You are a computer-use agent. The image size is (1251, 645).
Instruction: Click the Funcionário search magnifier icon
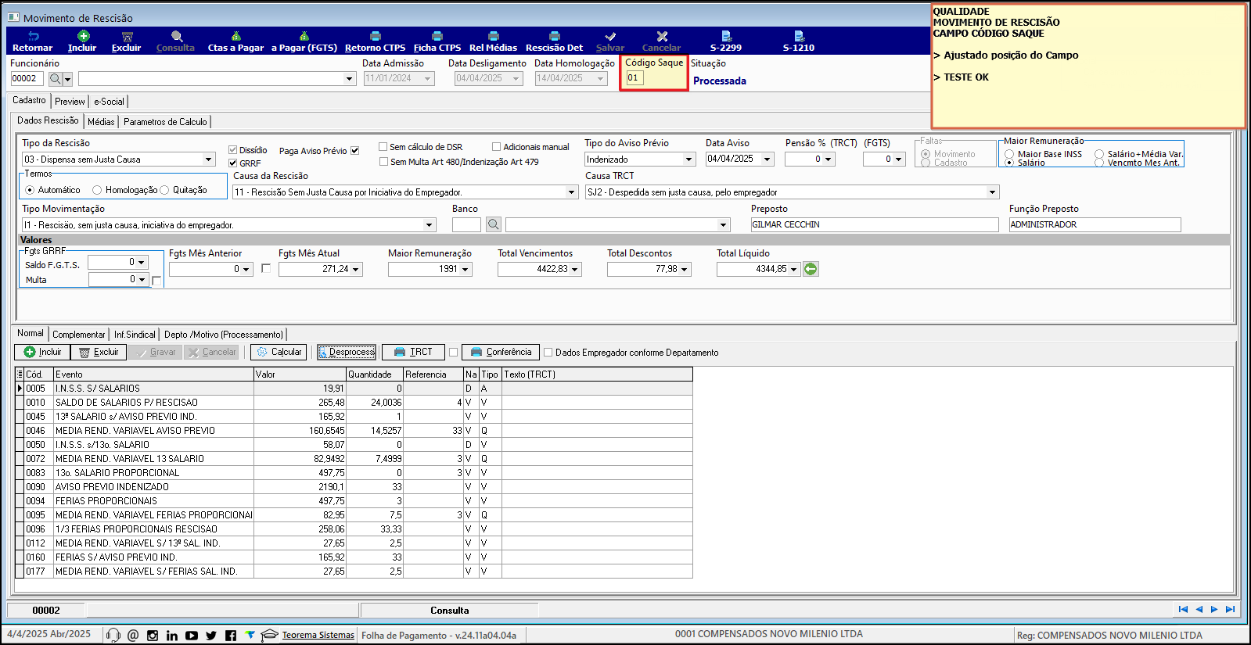pos(56,79)
